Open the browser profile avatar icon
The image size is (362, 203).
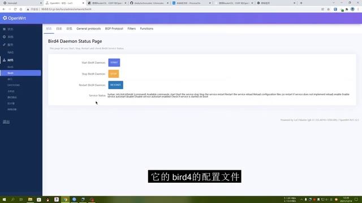(x=352, y=9)
